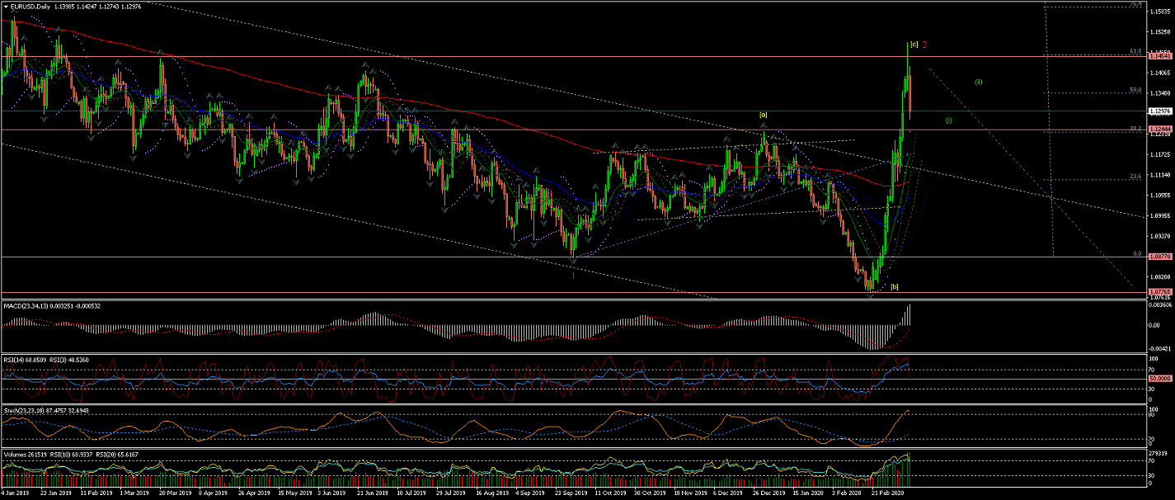Click the red 50.0000 RSI level label
The width and height of the screenshot is (1175, 500).
tap(1159, 379)
